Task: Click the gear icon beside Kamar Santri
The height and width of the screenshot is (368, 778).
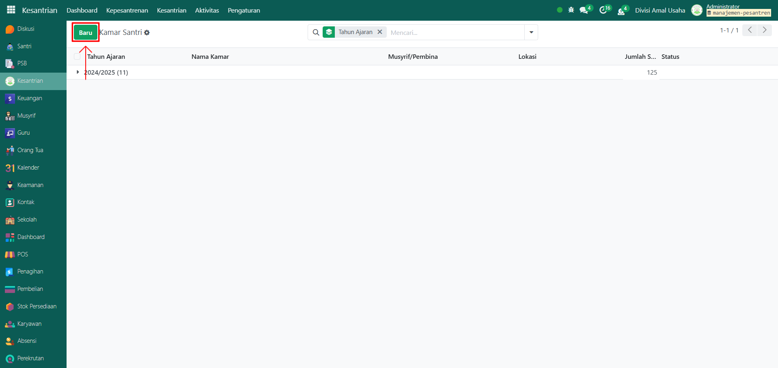Action: tap(147, 32)
